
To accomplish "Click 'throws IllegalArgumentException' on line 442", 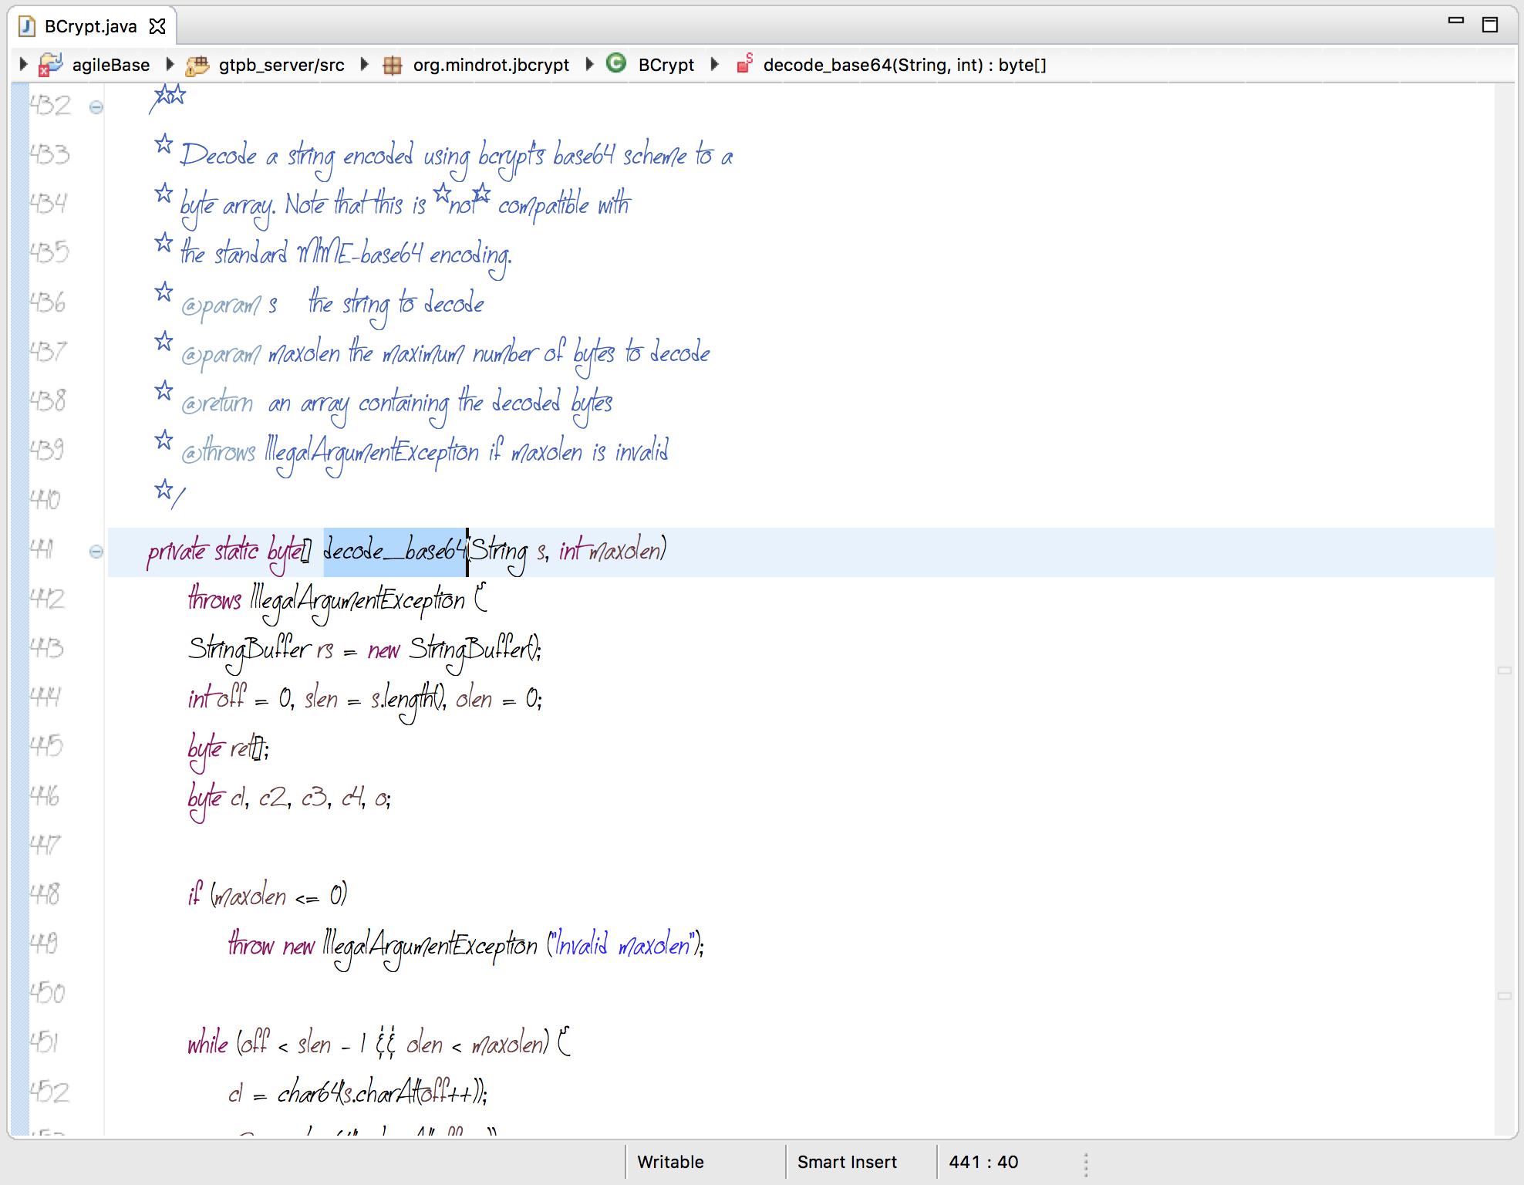I will click(x=326, y=602).
